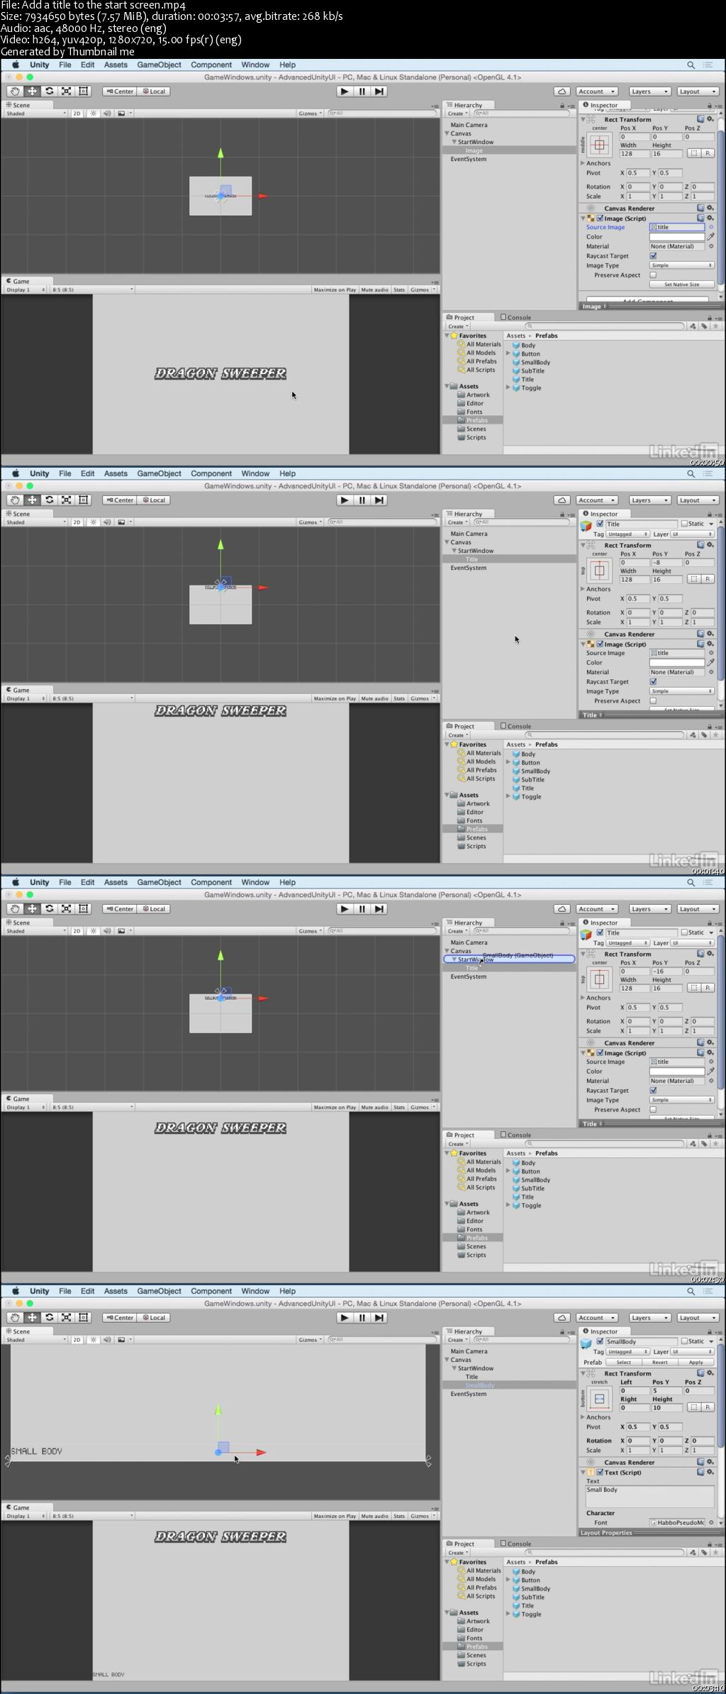Click the Play button in the first frame

point(345,91)
